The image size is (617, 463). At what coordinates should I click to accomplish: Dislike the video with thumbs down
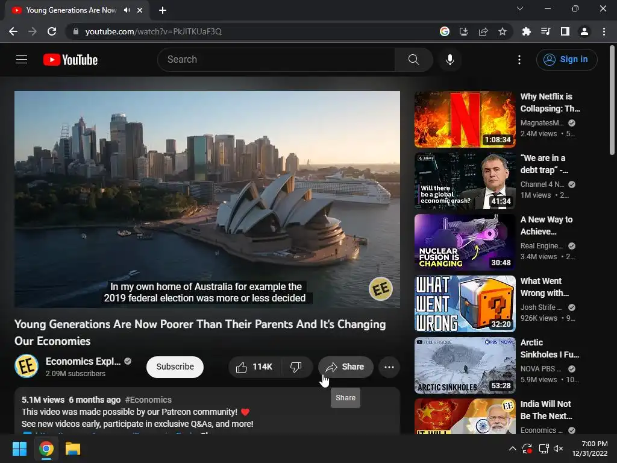[x=296, y=367]
